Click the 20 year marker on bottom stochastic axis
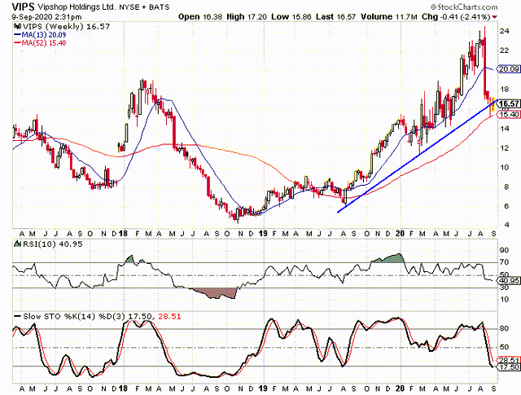 click(400, 388)
